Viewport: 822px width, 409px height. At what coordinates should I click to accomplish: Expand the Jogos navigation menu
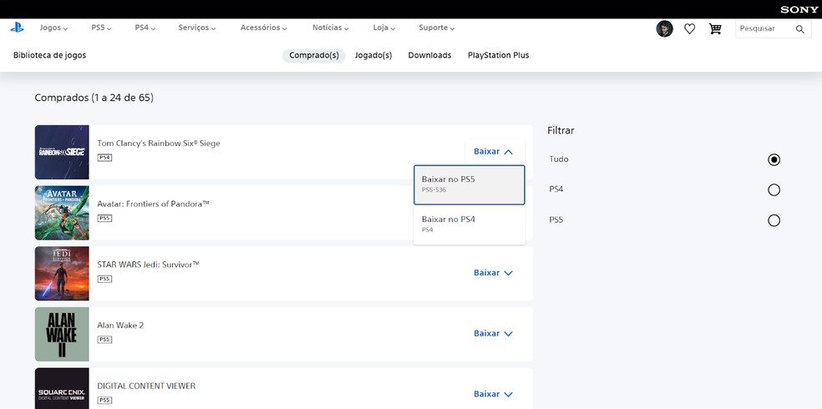point(53,28)
